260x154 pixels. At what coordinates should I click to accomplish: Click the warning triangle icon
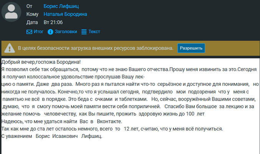pos(10,48)
